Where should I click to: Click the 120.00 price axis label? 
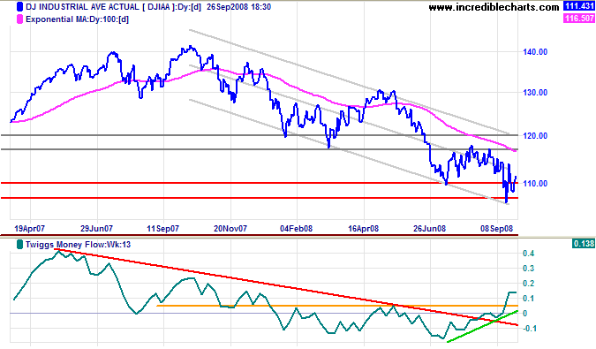(535, 136)
